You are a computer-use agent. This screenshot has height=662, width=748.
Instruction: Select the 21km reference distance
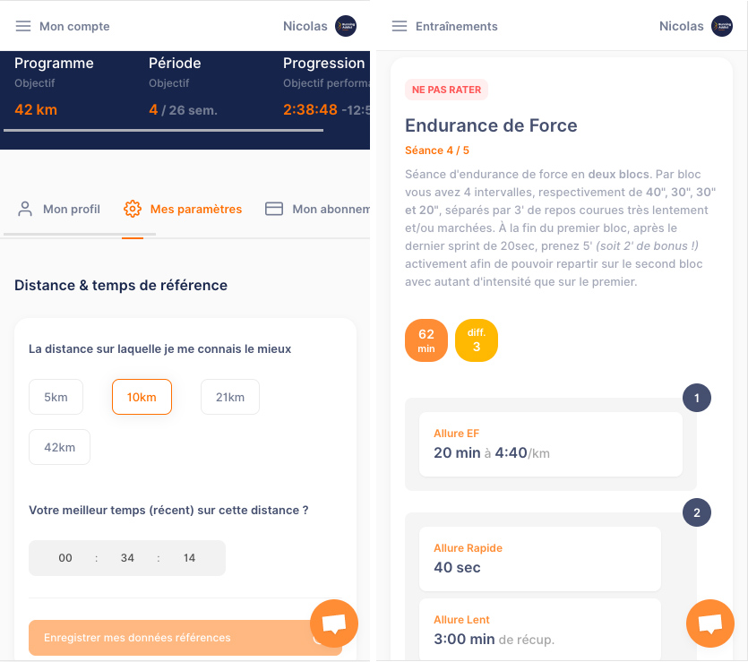pos(230,397)
